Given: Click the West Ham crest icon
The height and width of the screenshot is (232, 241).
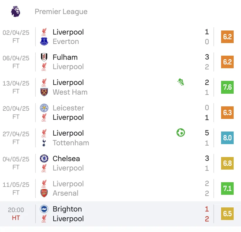Looking at the screenshot, I should (44, 92).
